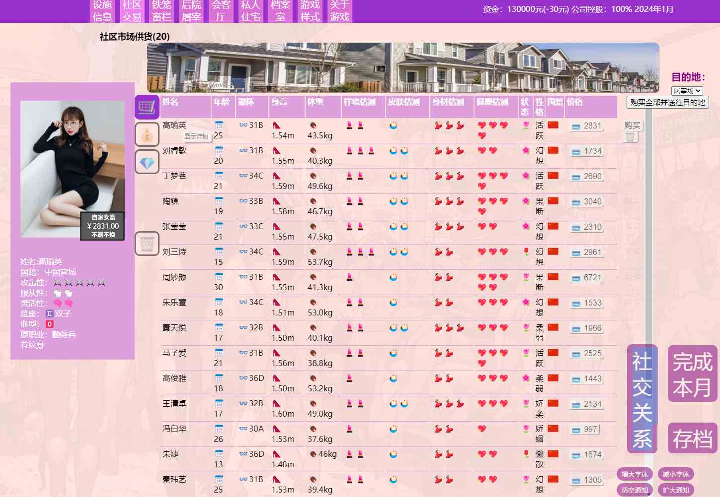Click the 存档 save button
Viewport: 720px width, 497px height.
[693, 438]
